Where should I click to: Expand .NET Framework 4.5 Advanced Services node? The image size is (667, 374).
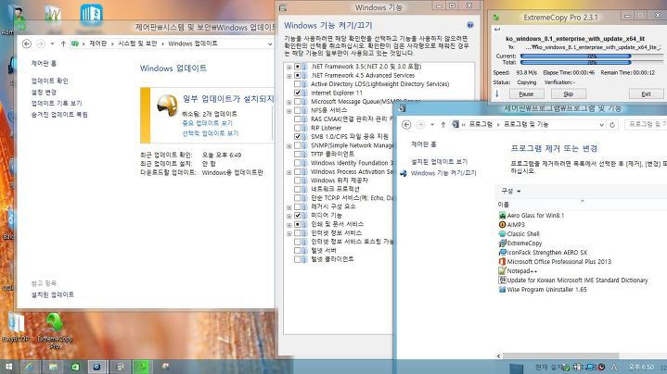click(x=289, y=76)
